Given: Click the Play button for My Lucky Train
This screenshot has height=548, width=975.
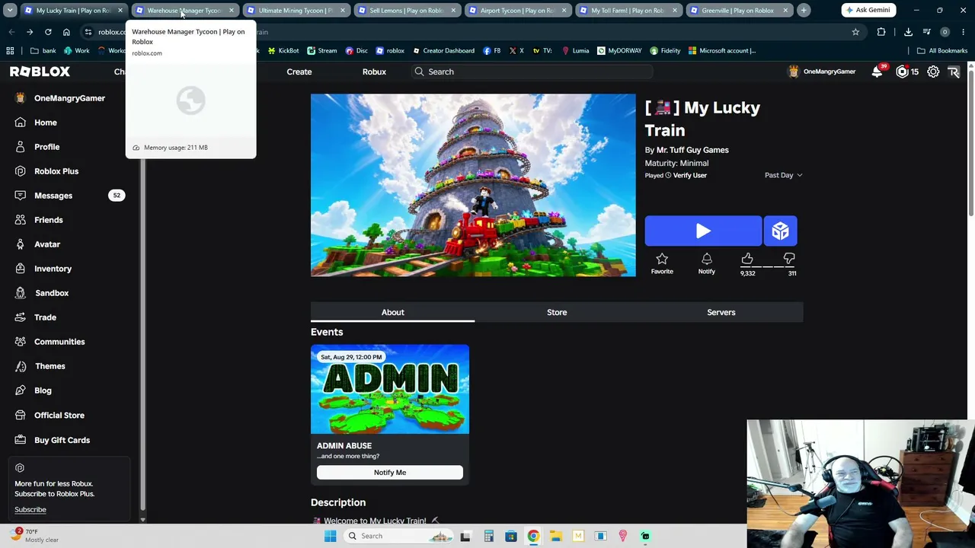Looking at the screenshot, I should 703,231.
